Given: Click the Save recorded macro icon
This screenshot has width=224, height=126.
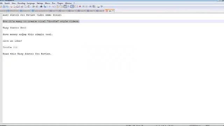Looking at the screenshot, I should (x=94, y=7).
